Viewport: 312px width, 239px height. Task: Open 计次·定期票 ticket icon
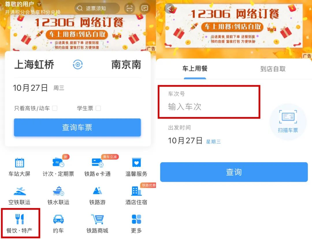[x=58, y=163]
